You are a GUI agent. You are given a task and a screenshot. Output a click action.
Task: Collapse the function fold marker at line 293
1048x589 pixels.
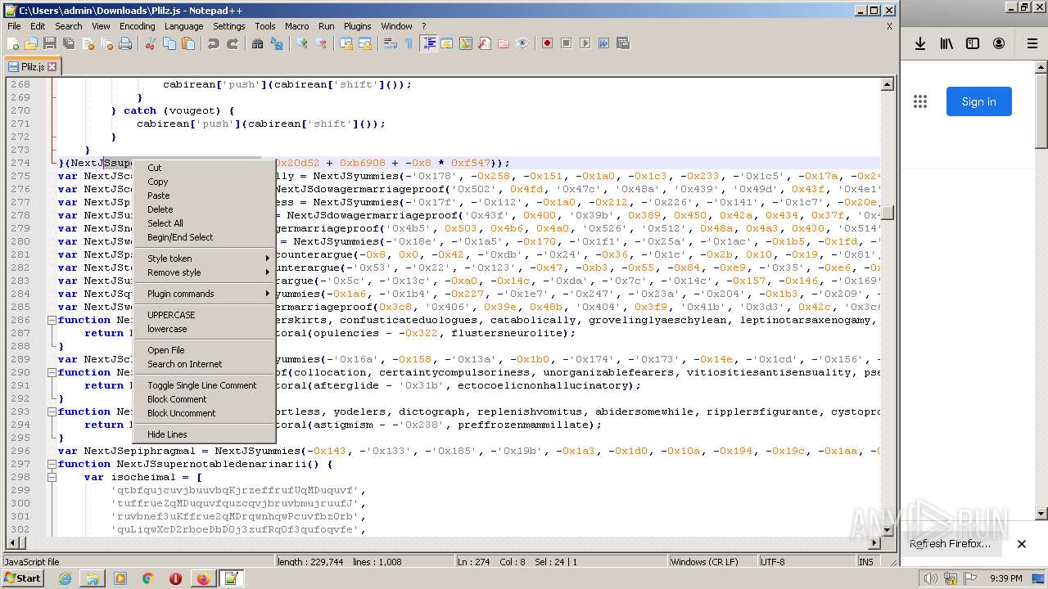point(52,411)
